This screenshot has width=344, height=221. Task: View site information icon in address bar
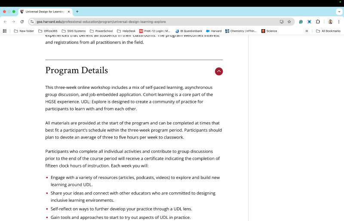32,21
